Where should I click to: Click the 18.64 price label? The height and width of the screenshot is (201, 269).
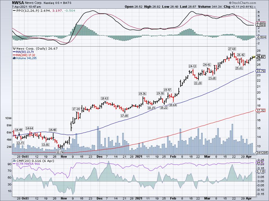[x=173, y=105]
